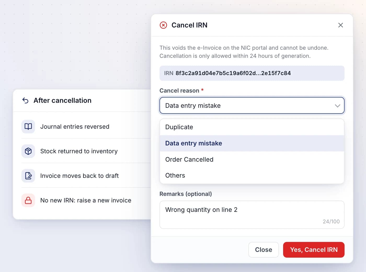Click No new IRN: raise a new invoice text

(x=86, y=200)
